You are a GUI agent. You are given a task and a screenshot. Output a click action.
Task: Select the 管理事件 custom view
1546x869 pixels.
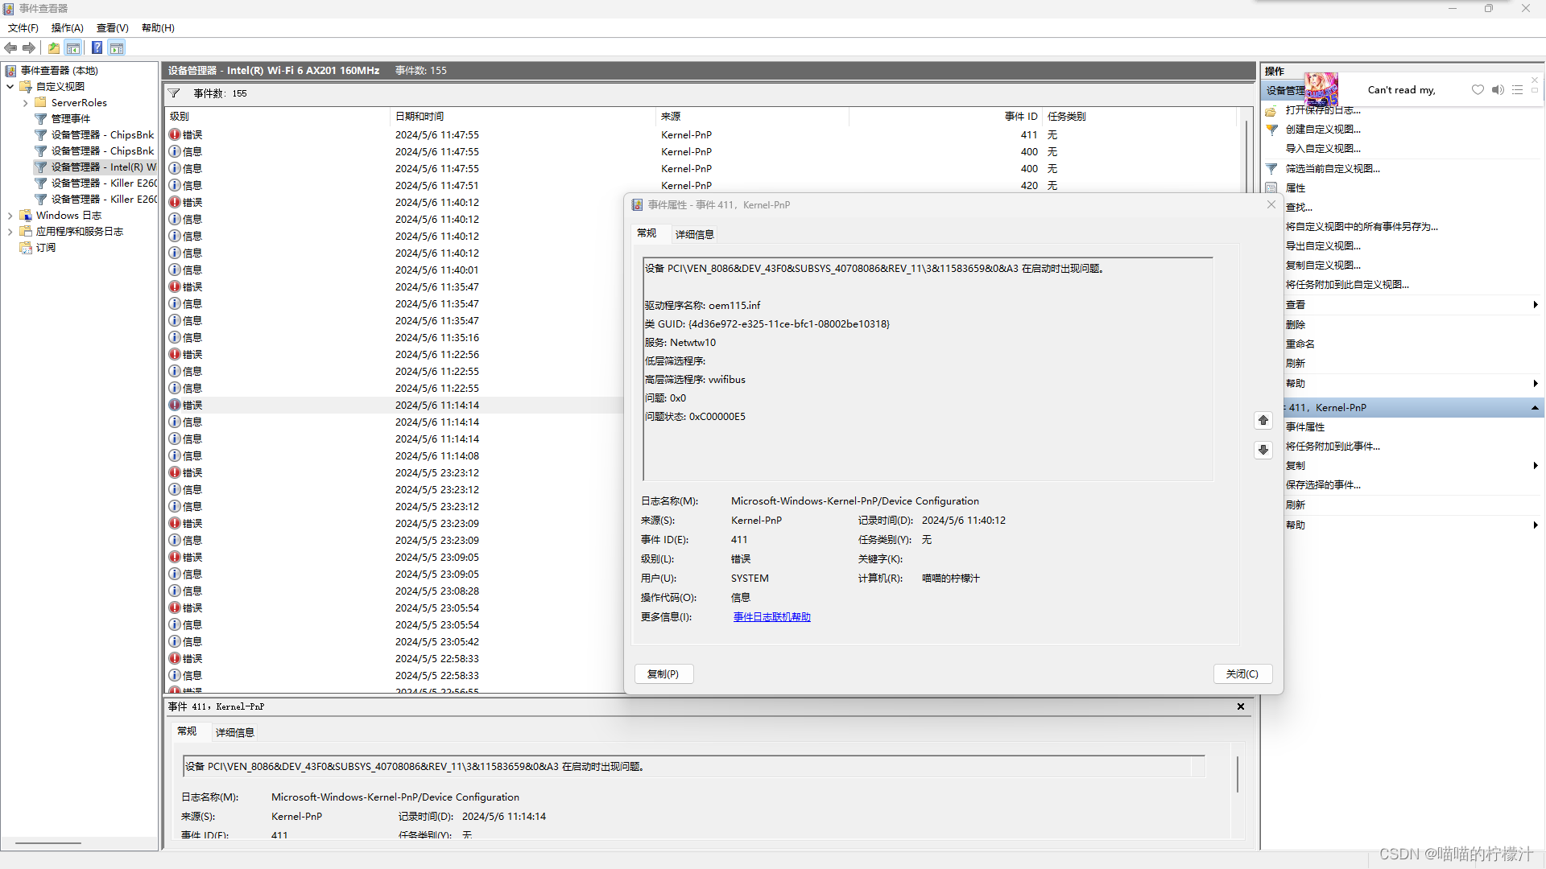point(71,119)
